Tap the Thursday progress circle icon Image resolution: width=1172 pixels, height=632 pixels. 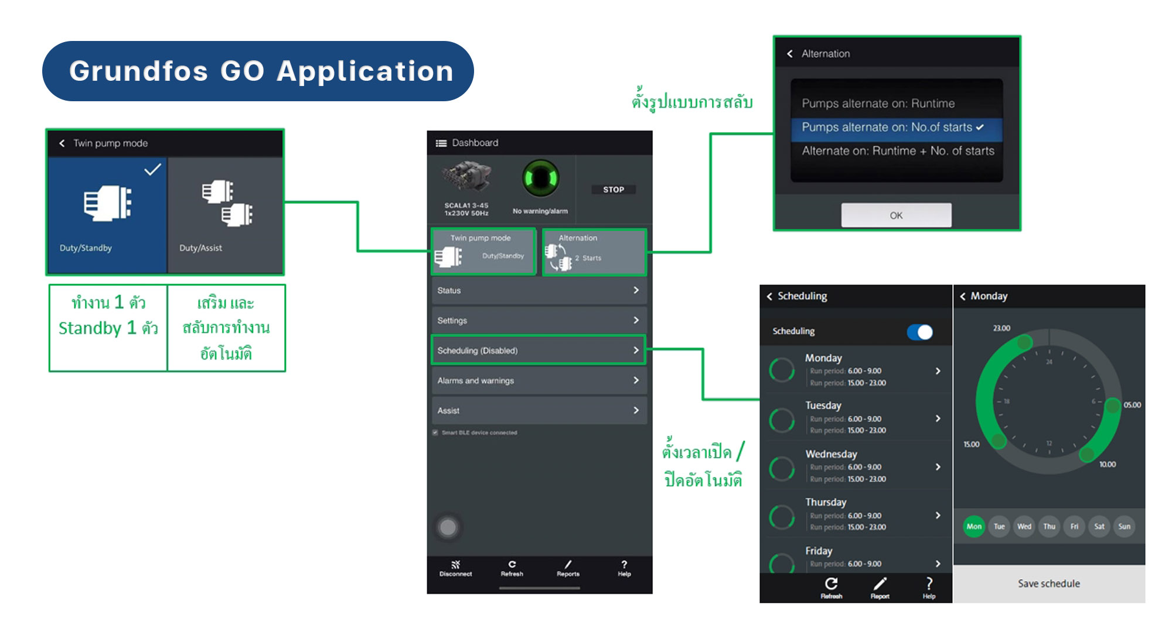click(782, 516)
